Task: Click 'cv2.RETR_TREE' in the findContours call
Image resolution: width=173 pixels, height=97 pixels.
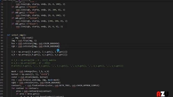Action: point(62,85)
